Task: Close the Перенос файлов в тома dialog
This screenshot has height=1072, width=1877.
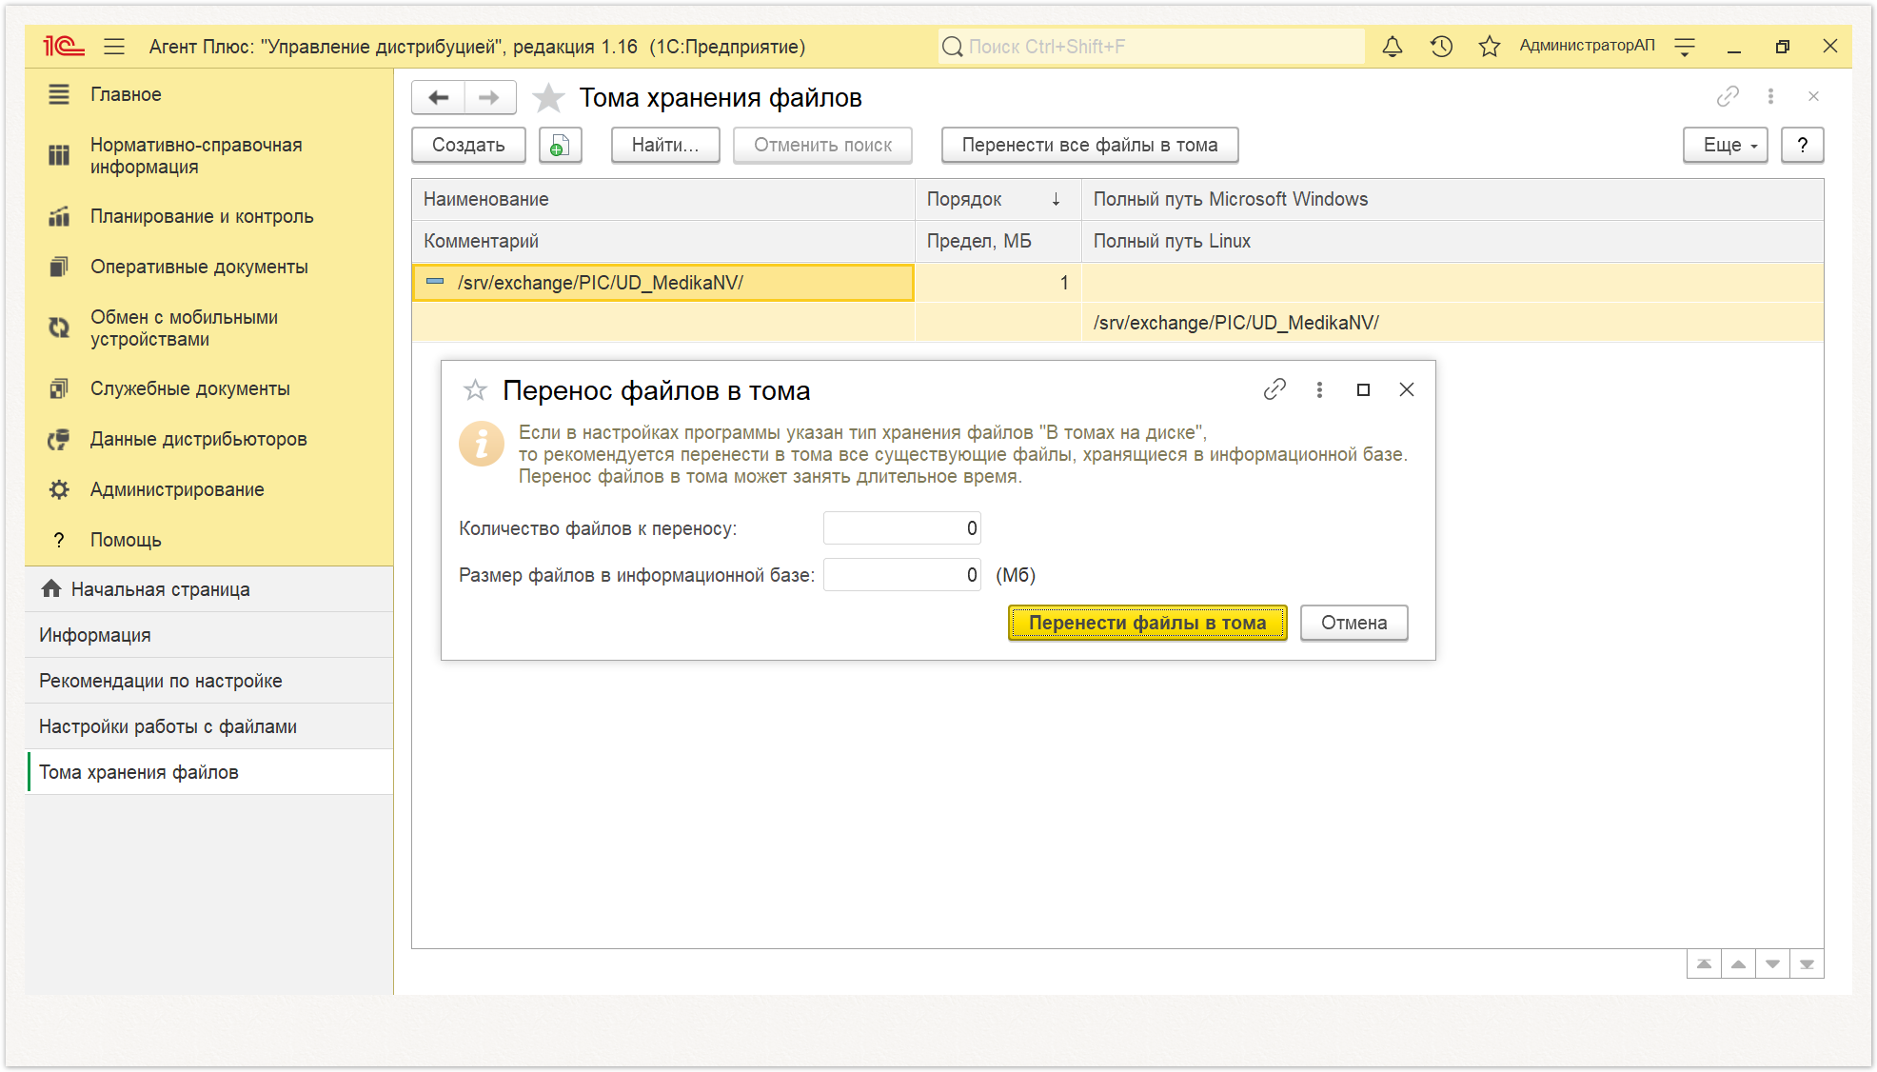Action: (1407, 389)
